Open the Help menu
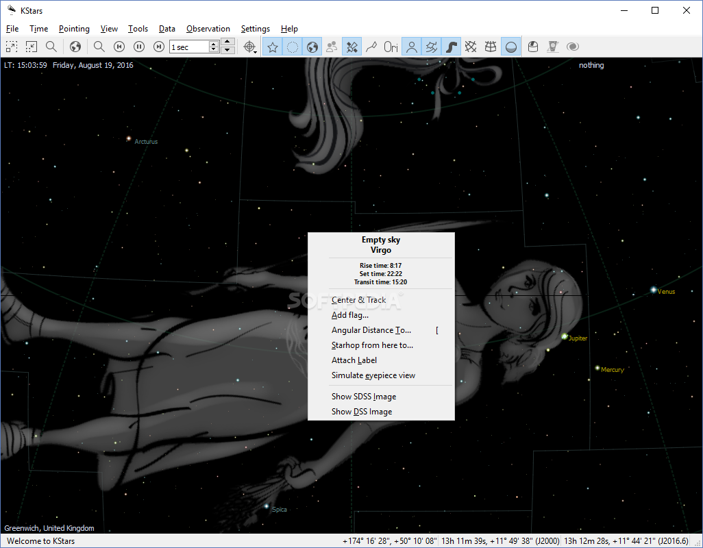This screenshot has height=548, width=703. click(289, 29)
